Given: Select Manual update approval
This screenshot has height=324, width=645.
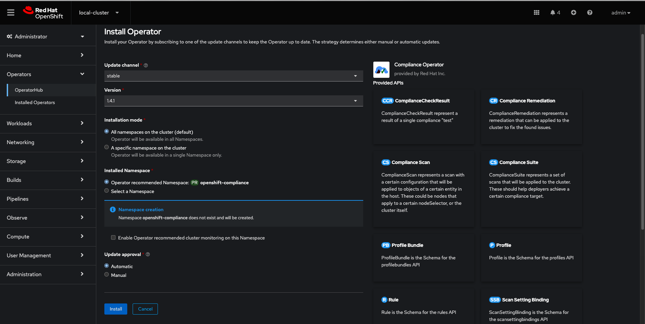Looking at the screenshot, I should pyautogui.click(x=107, y=274).
